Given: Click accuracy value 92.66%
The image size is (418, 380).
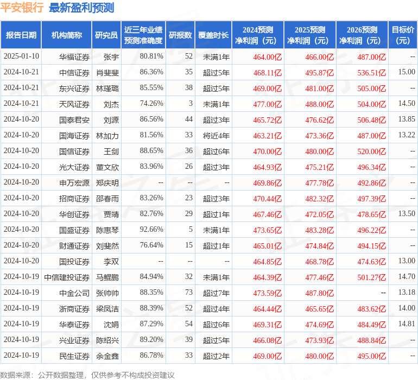Looking at the screenshot, I should 151,229.
